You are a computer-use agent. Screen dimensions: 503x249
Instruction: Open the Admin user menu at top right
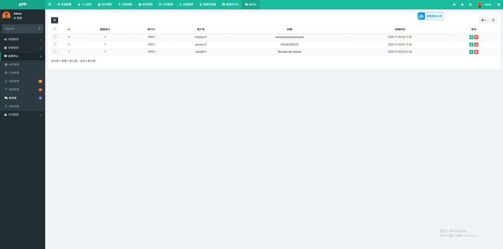pyautogui.click(x=485, y=5)
